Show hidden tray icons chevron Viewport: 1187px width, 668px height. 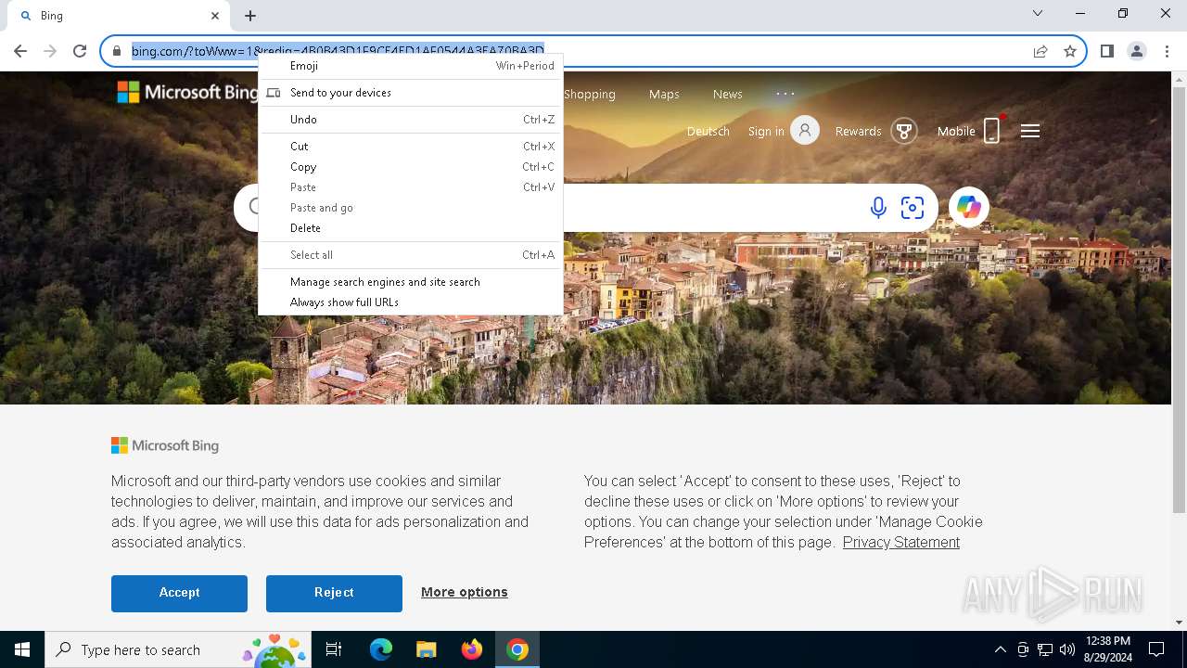coord(1001,649)
